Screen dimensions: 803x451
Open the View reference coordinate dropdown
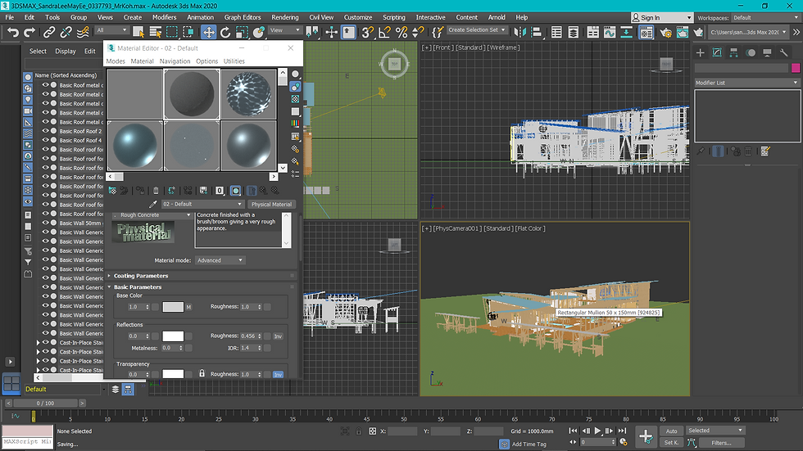point(285,30)
